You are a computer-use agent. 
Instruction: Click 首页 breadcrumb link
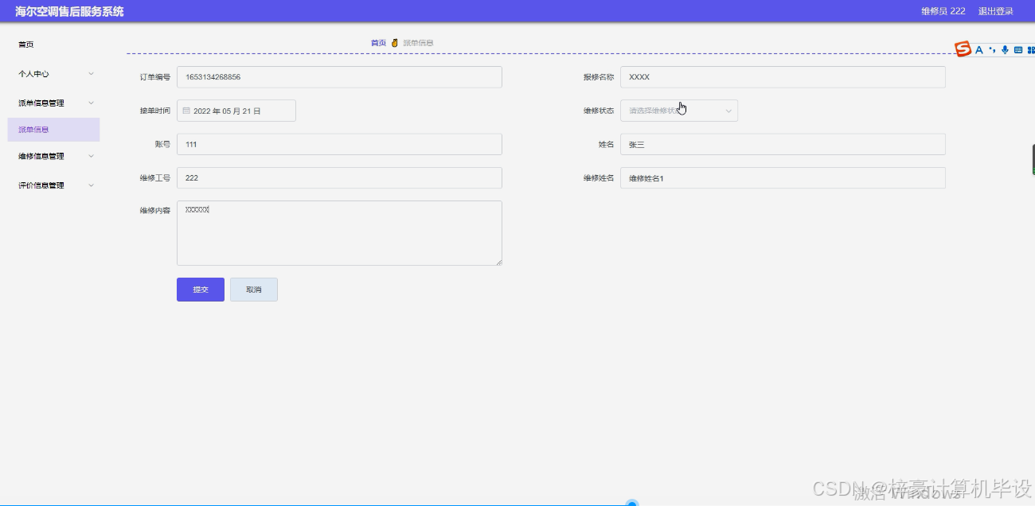click(378, 43)
